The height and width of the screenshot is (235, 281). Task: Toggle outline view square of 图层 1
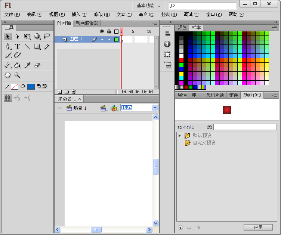click(116, 39)
